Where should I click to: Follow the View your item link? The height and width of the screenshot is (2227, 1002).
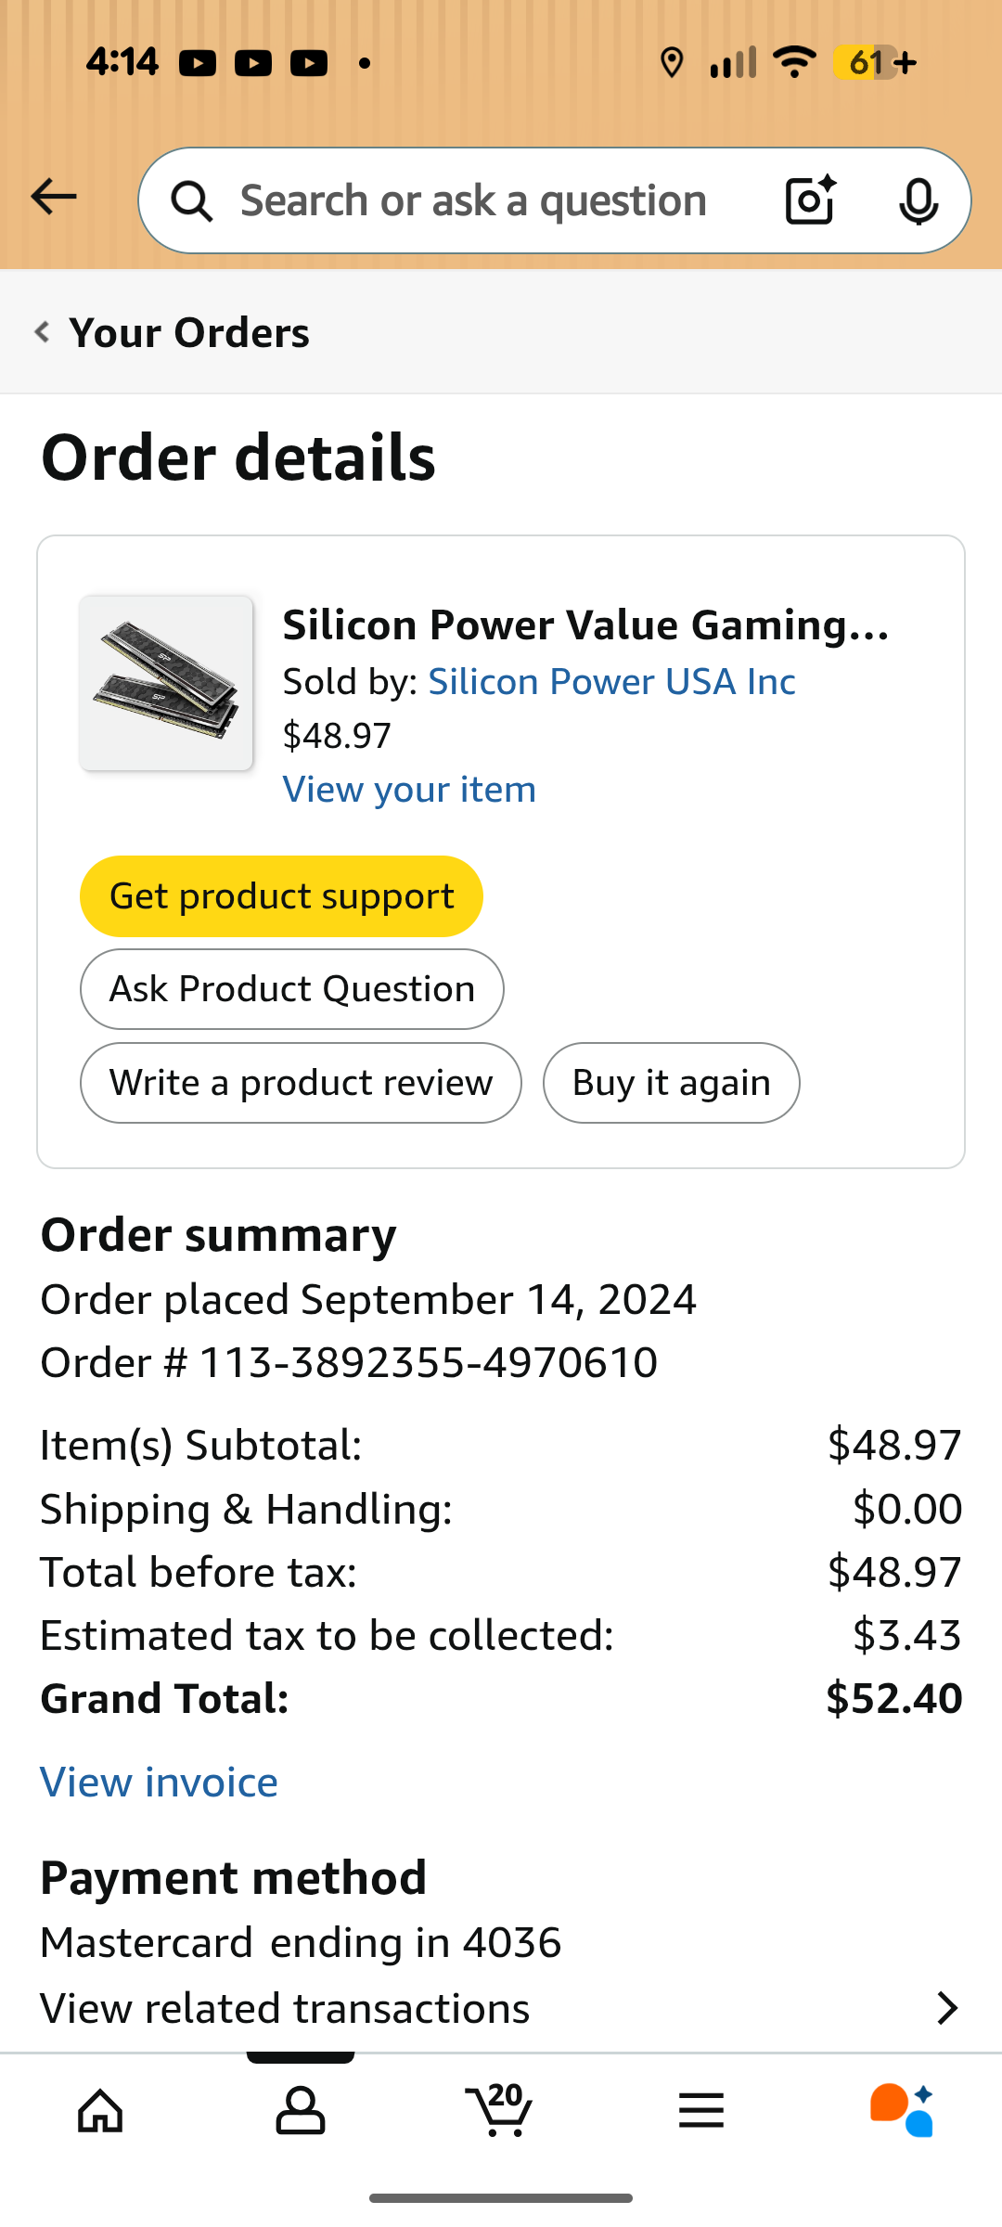coord(409,790)
